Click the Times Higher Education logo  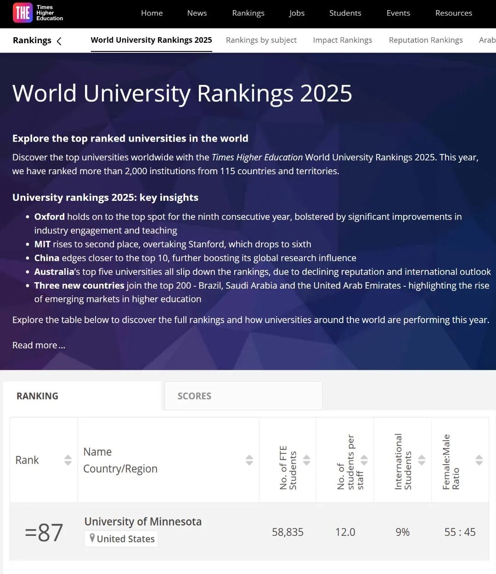(38, 13)
